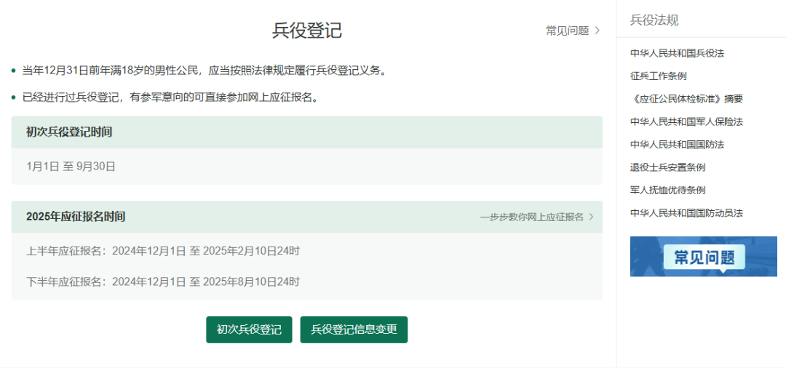The height and width of the screenshot is (368, 786).
Task: Select the 兵役法规 sidebar heading
Action: [x=654, y=20]
